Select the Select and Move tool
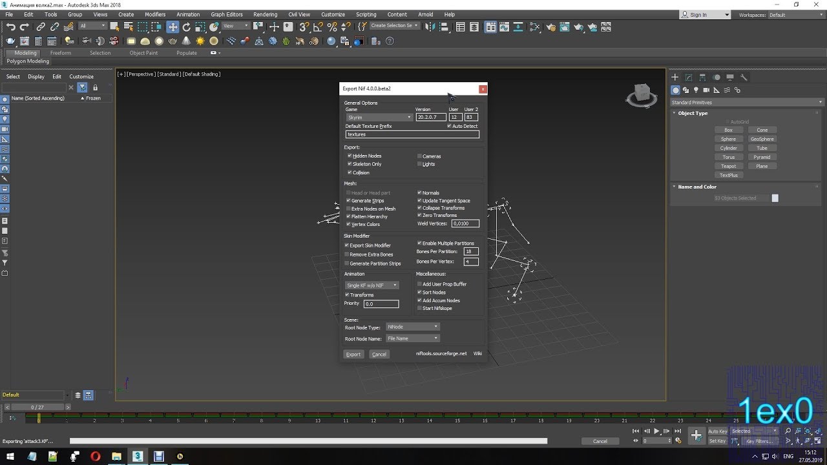The height and width of the screenshot is (465, 827). tap(173, 26)
